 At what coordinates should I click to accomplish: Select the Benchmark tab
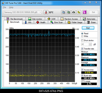[x=13, y=22]
